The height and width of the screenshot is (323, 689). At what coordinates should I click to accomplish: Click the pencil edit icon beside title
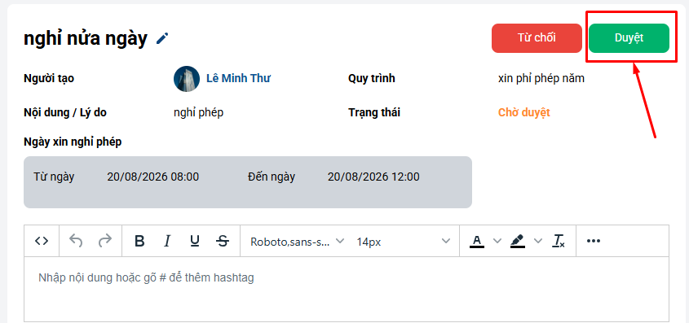[x=162, y=38]
